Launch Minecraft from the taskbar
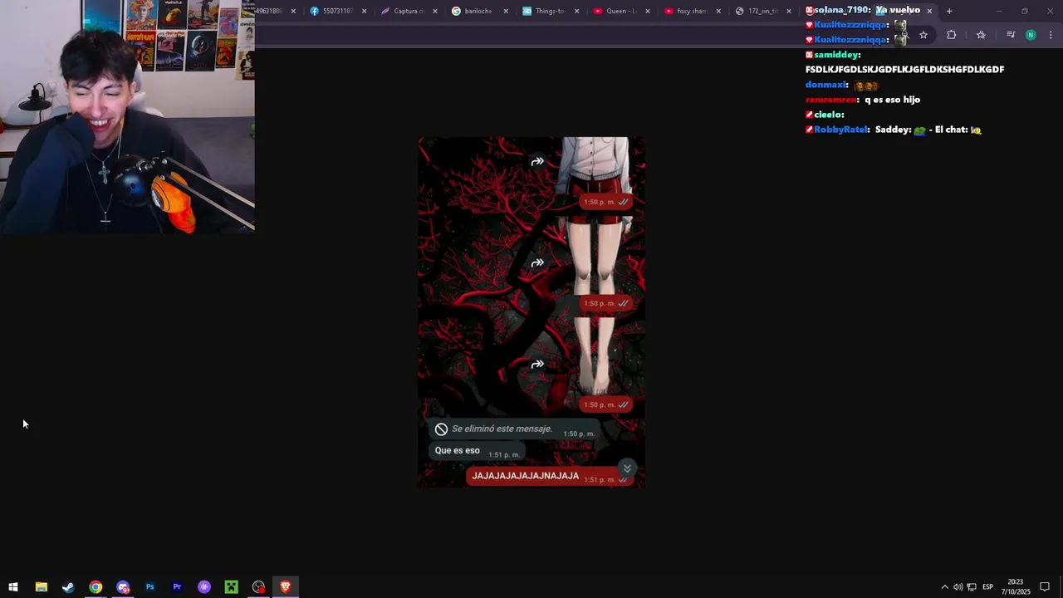The width and height of the screenshot is (1063, 598). coord(232,587)
